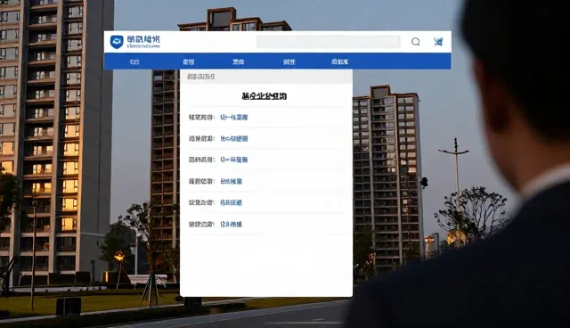Viewport: 570px width, 328px height.
Task: Click the blue shield logo icon
Action: (117, 42)
